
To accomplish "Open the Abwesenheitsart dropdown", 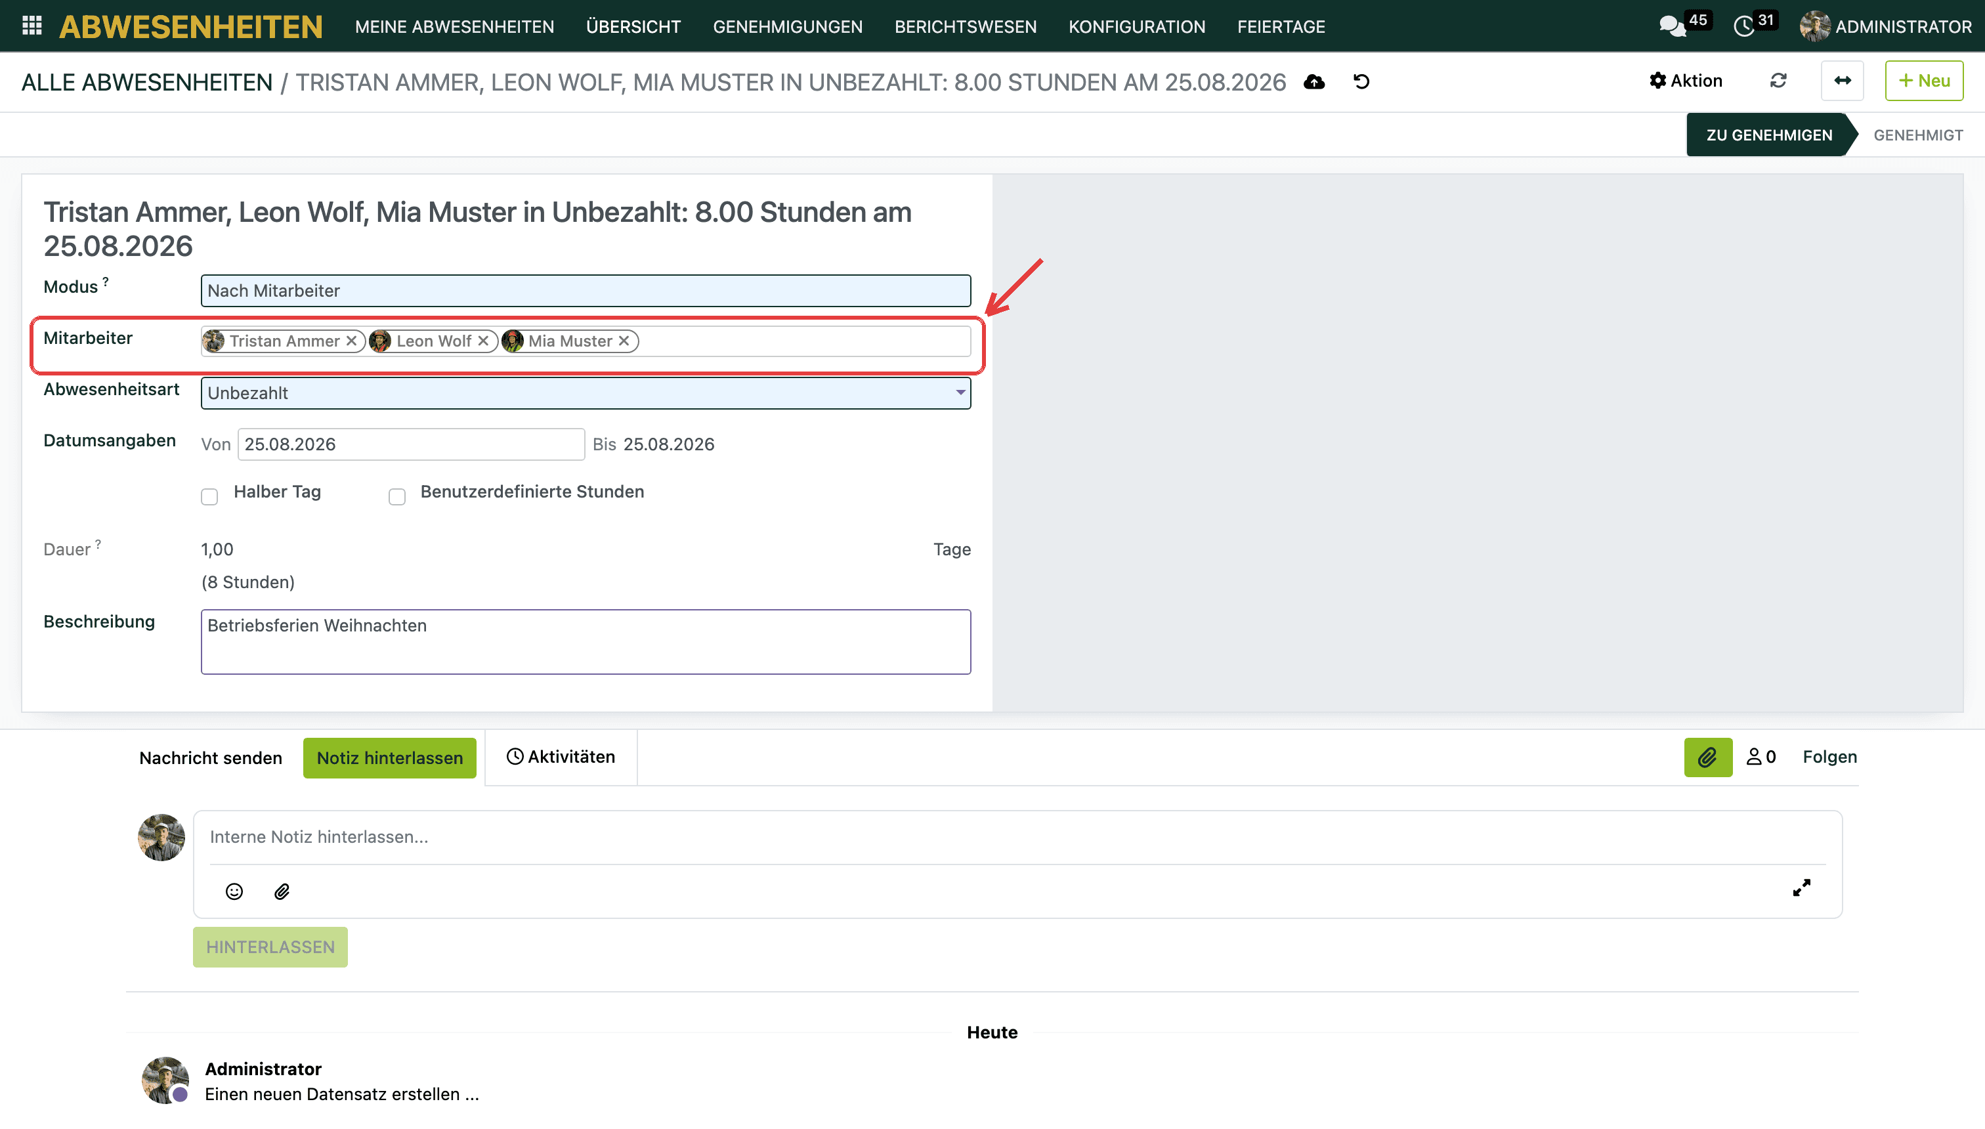I will [586, 393].
